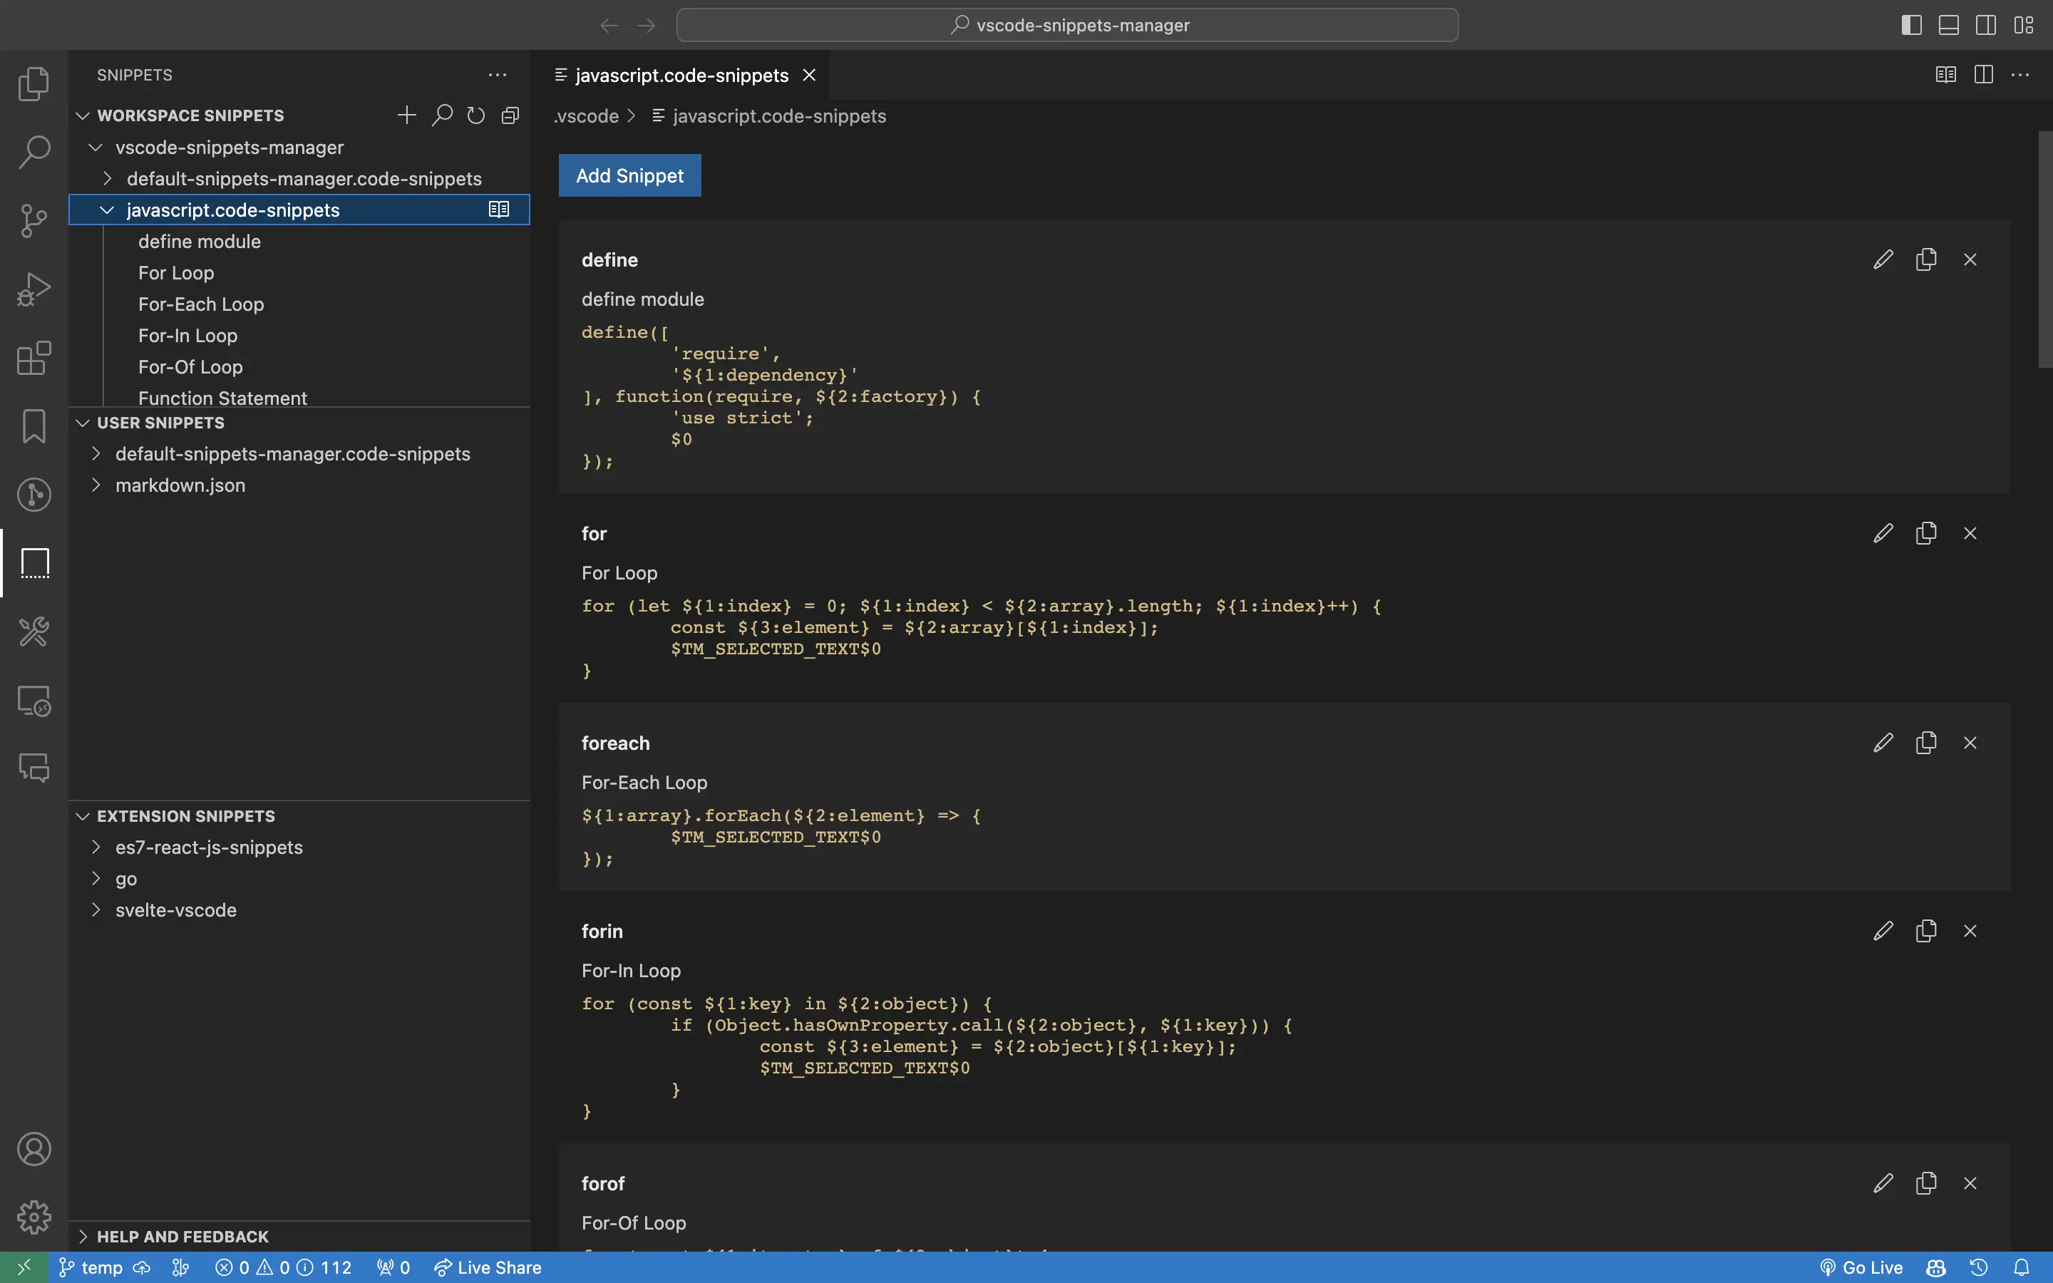Toggle primary side bar visibility

(1910, 26)
